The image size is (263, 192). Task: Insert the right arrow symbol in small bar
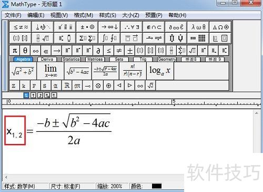[x=56, y=51]
